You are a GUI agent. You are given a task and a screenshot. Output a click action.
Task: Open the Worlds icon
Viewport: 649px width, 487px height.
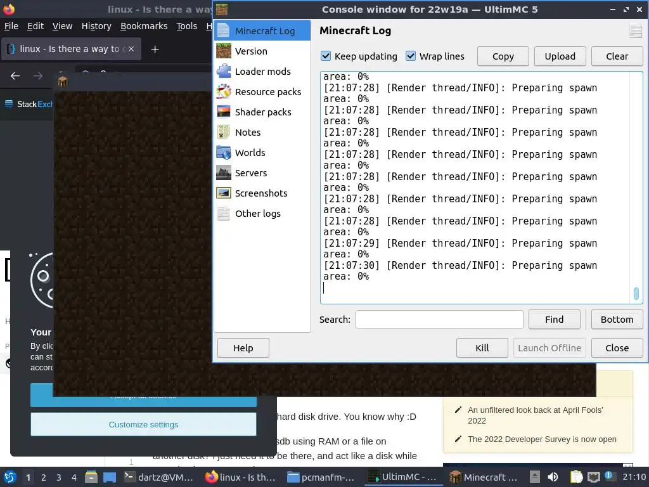coord(224,152)
